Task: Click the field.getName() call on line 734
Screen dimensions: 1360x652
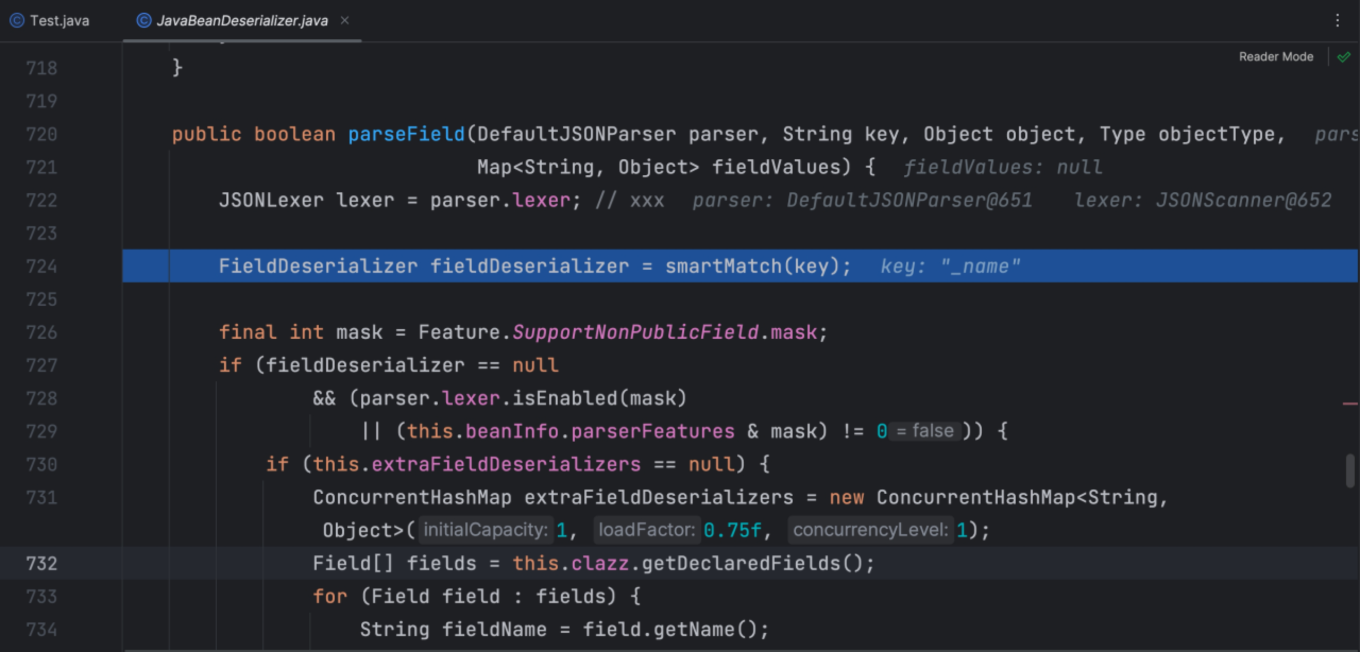Action: click(670, 630)
